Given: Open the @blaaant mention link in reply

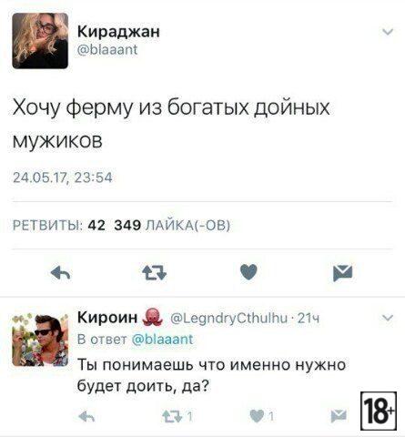Looking at the screenshot, I should [163, 339].
